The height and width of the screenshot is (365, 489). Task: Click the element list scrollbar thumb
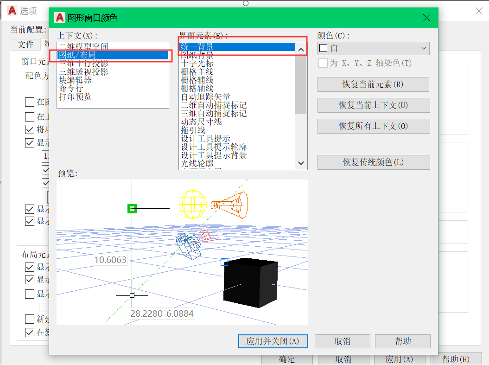301,84
